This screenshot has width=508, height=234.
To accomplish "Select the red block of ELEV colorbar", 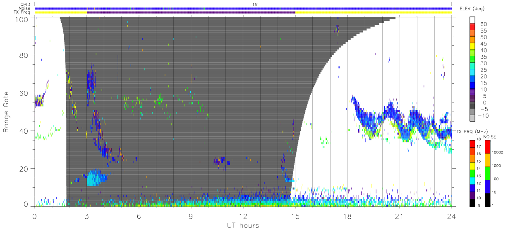I will coord(473,27).
